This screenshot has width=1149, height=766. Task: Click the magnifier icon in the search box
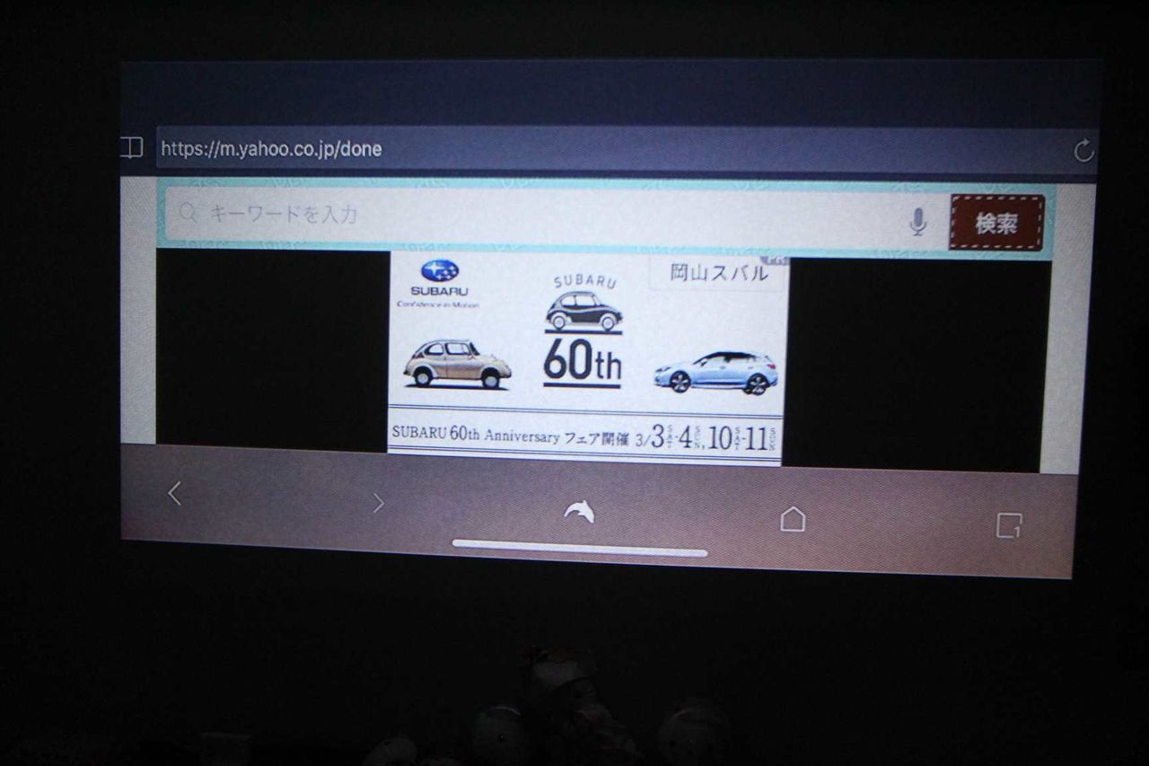pos(188,213)
